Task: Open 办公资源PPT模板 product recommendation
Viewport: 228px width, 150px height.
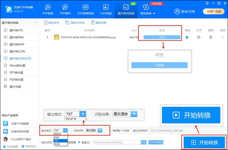Action: [x=20, y=139]
